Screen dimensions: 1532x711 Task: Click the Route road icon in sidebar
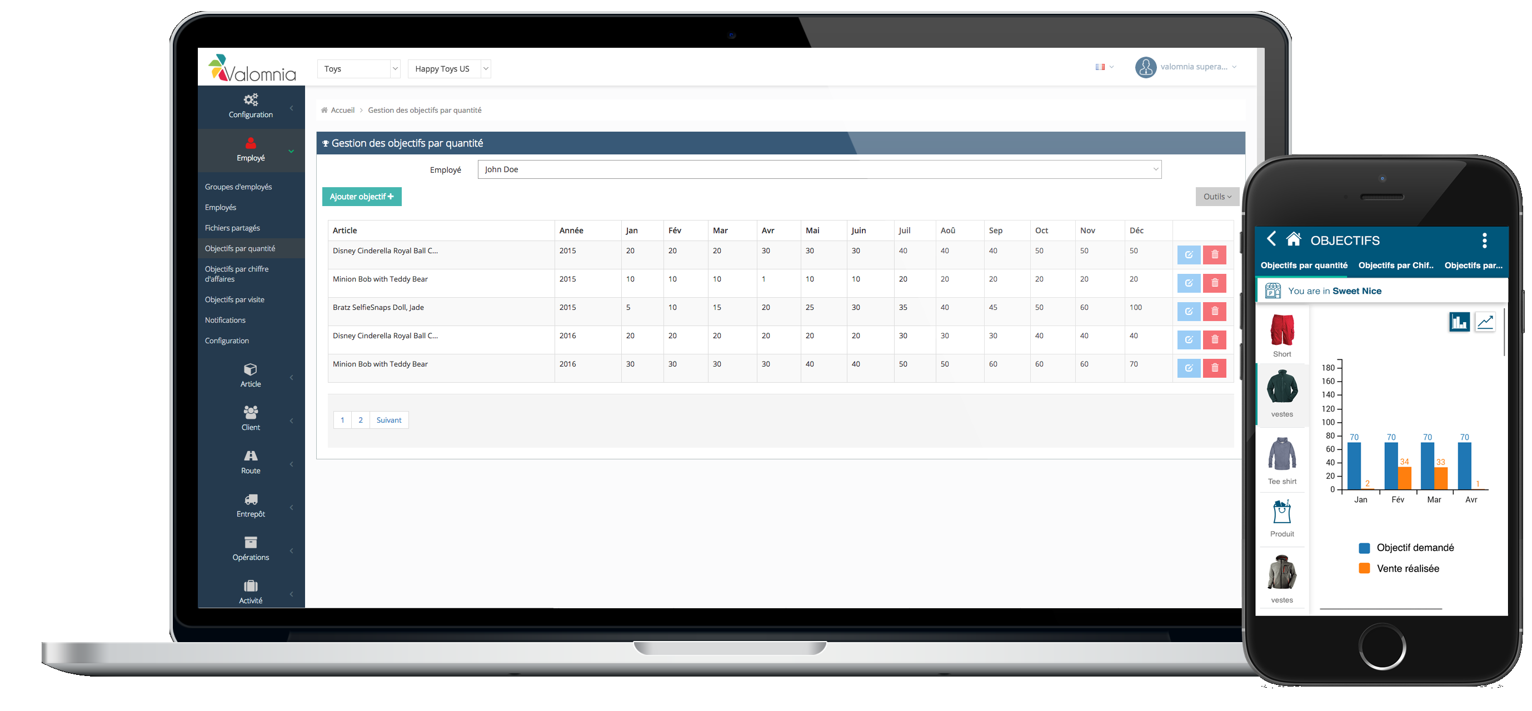point(251,456)
